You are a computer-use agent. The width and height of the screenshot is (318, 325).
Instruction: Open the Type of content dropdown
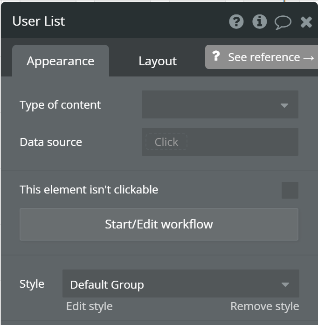pyautogui.click(x=220, y=104)
